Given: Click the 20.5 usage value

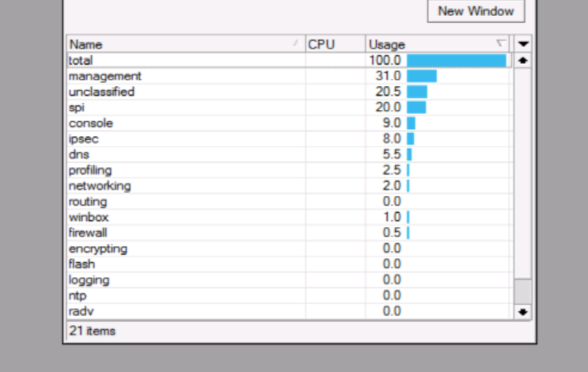Looking at the screenshot, I should click(389, 92).
